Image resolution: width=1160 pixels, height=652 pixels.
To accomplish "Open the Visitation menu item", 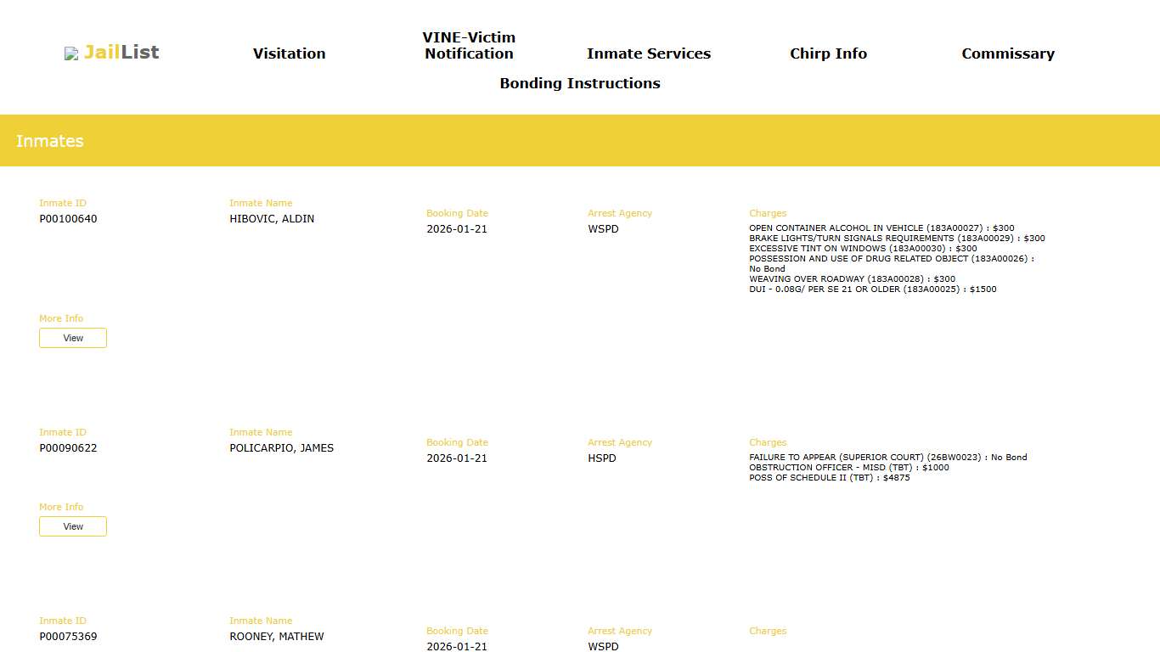I will (289, 53).
